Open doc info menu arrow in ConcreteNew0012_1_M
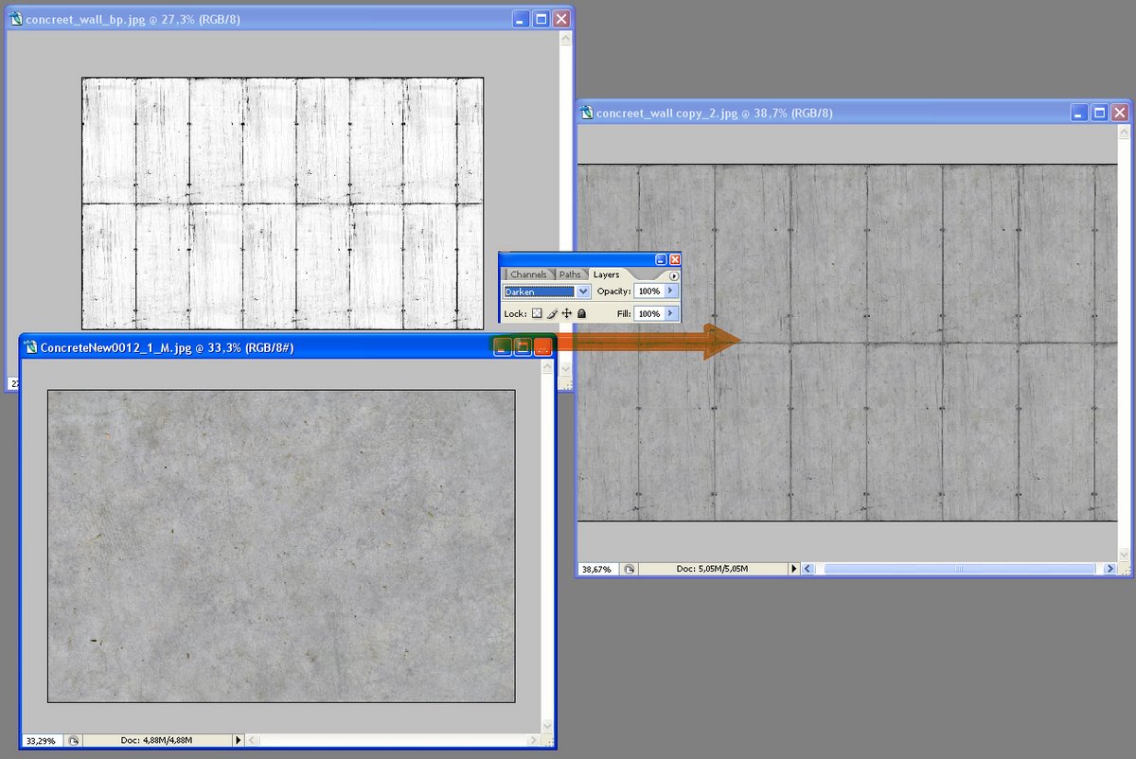1136x759 pixels. click(x=238, y=740)
